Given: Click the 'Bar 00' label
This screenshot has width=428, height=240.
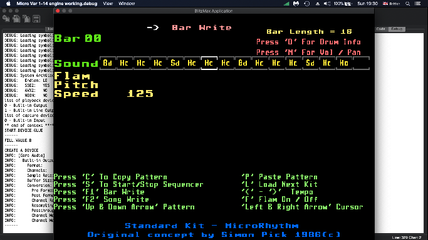Looking at the screenshot, I should pos(78,38).
